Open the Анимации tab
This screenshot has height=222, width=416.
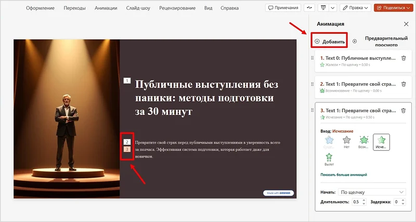(x=106, y=8)
